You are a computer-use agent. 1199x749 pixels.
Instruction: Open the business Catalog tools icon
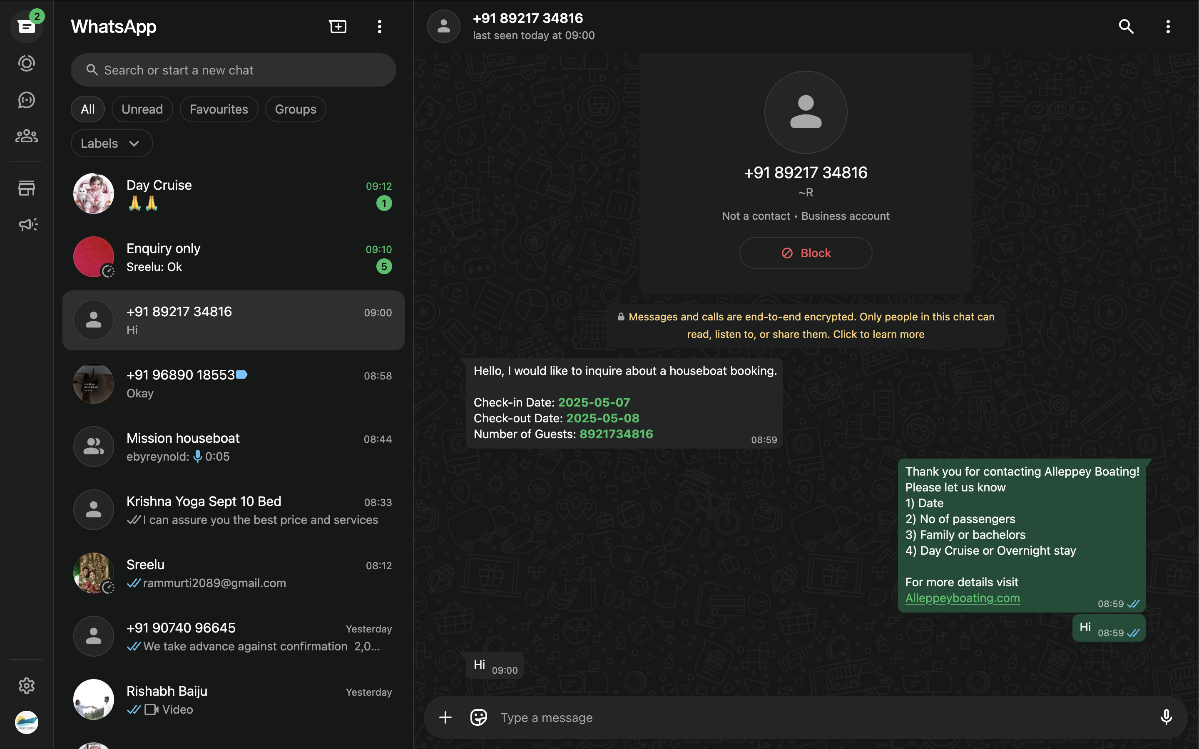pos(27,188)
